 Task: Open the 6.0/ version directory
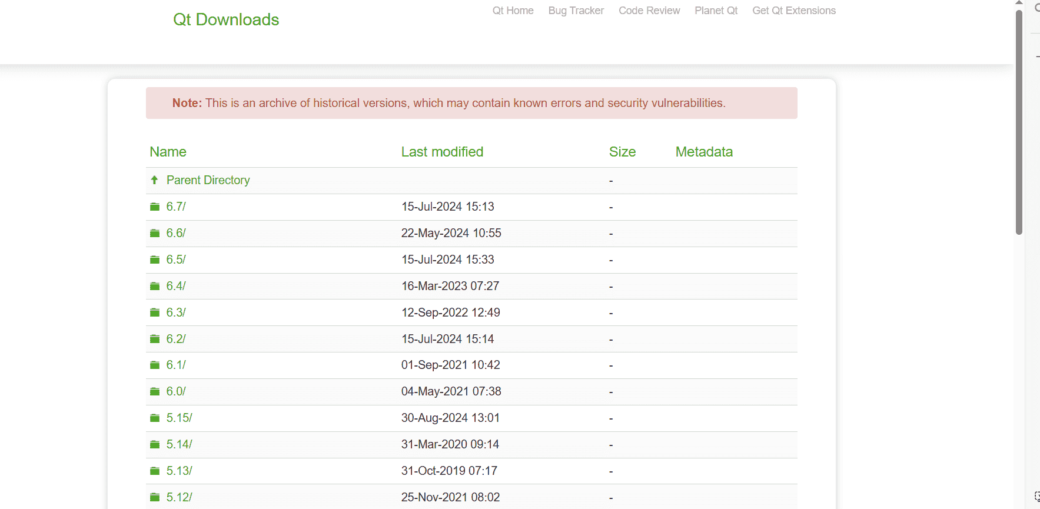pos(175,391)
